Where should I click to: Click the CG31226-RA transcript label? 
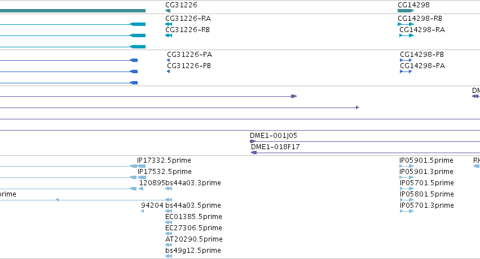tap(188, 19)
